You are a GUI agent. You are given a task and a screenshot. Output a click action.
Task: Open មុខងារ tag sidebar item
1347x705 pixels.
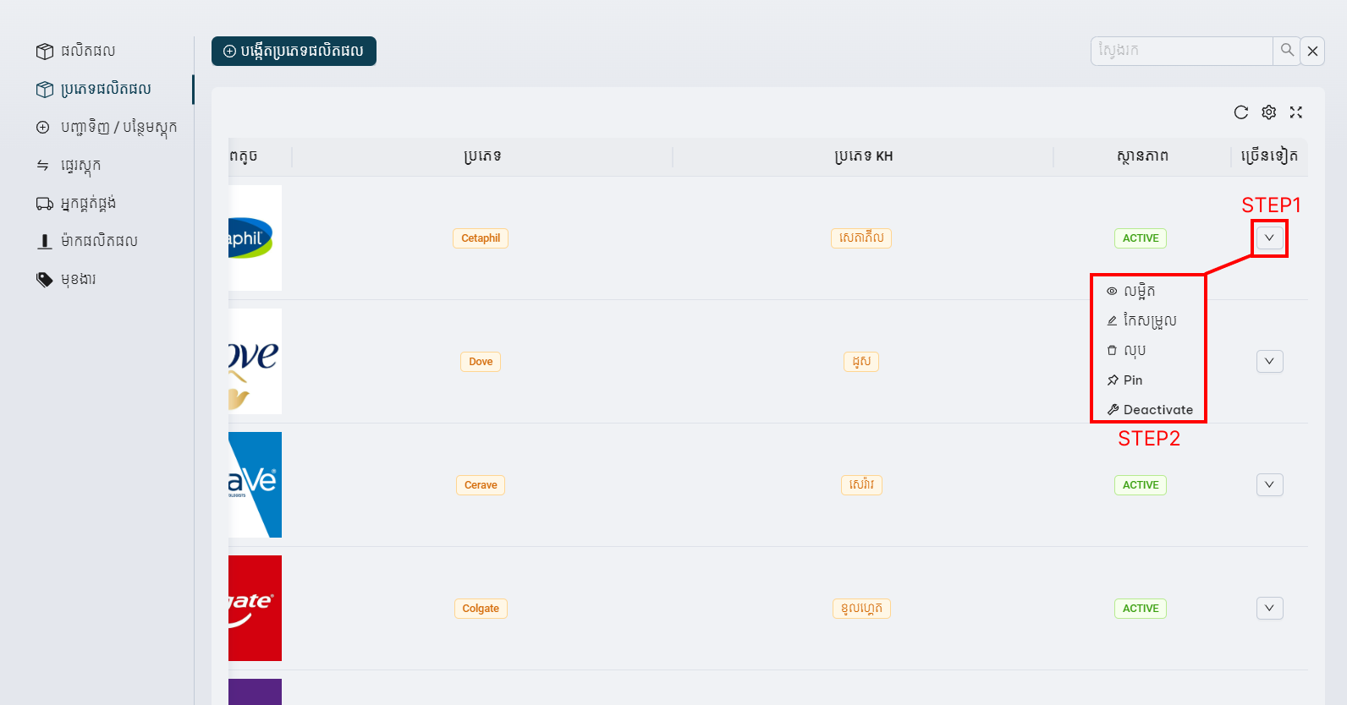78,279
